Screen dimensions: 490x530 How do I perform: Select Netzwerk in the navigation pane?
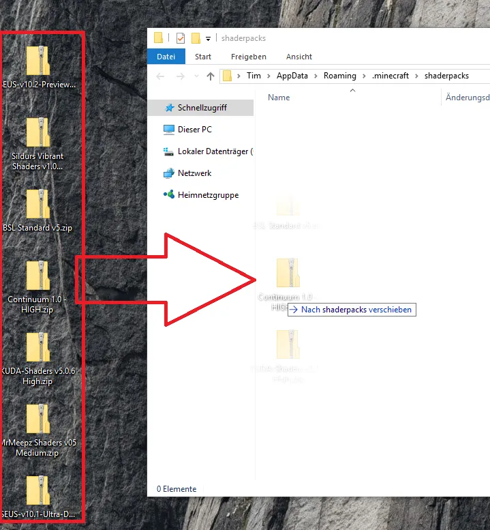coord(194,173)
